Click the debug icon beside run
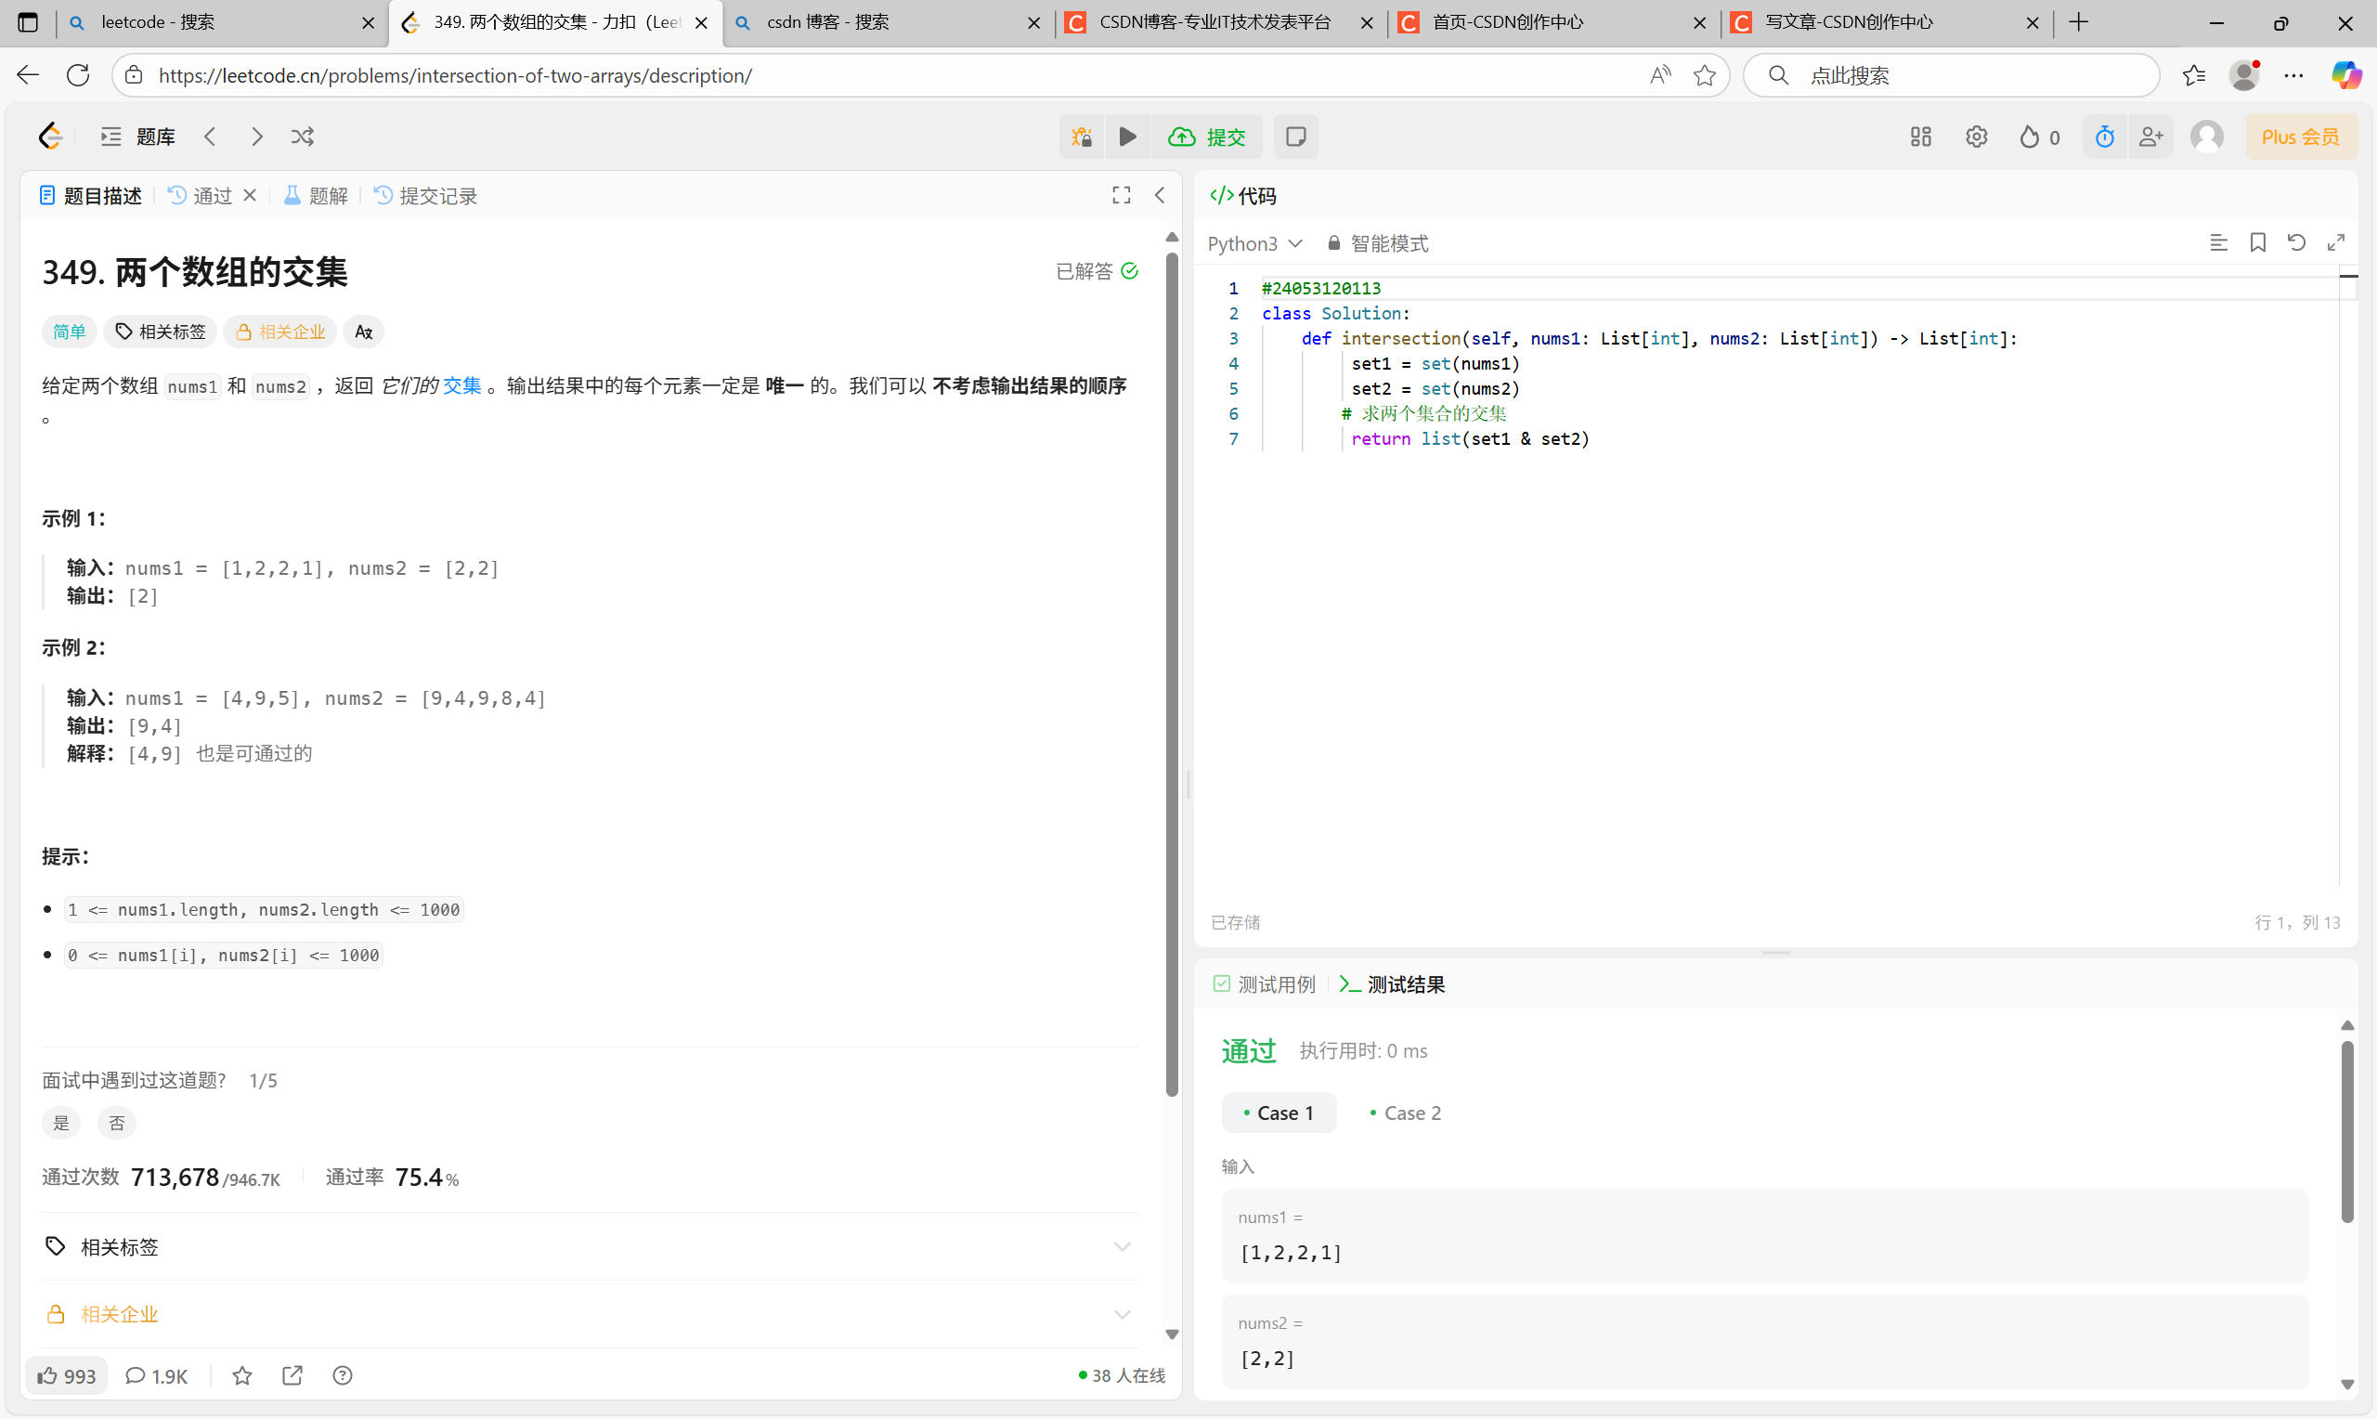The height and width of the screenshot is (1419, 2377). click(1081, 137)
